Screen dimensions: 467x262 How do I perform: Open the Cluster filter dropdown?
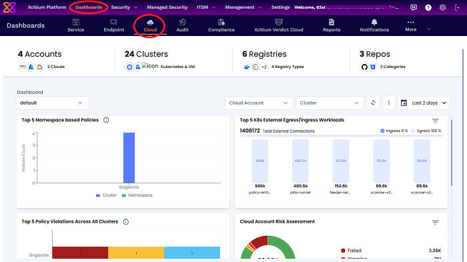point(330,103)
